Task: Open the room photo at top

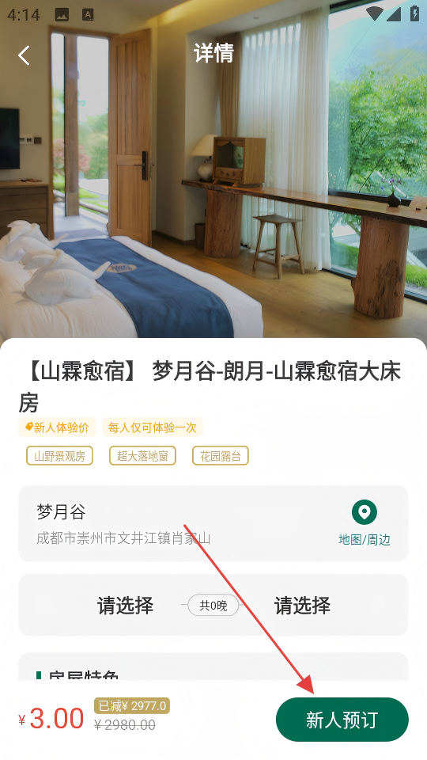Action: 213,194
